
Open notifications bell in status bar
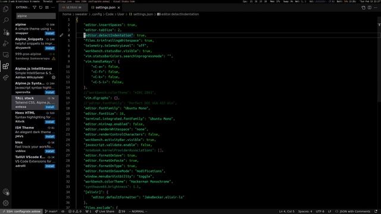(376, 212)
